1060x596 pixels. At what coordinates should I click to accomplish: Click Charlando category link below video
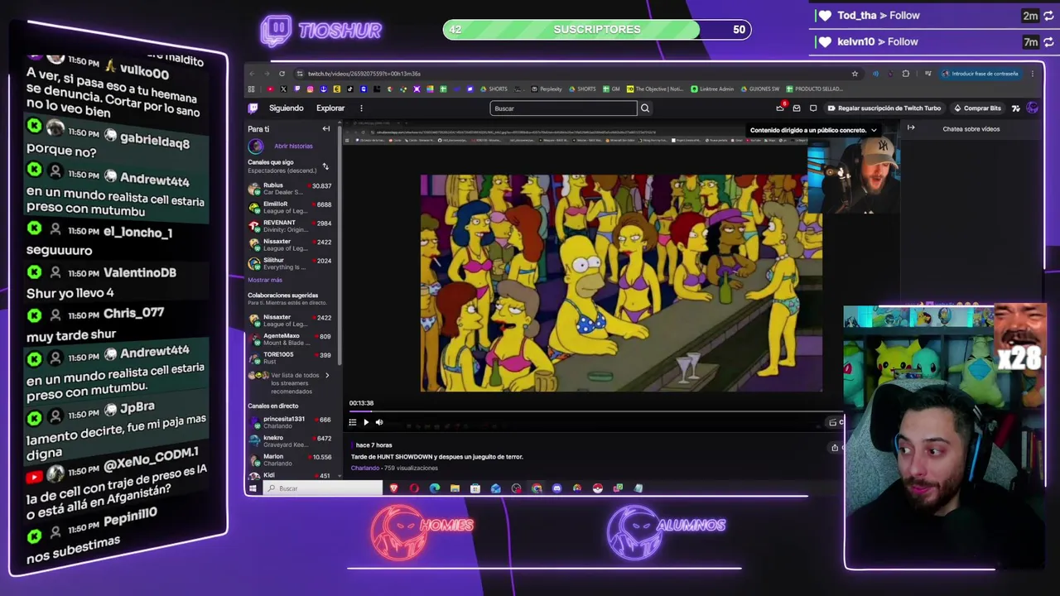coord(364,468)
